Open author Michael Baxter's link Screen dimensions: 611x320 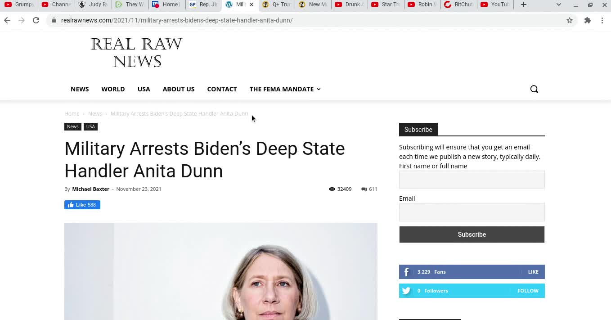(x=90, y=189)
